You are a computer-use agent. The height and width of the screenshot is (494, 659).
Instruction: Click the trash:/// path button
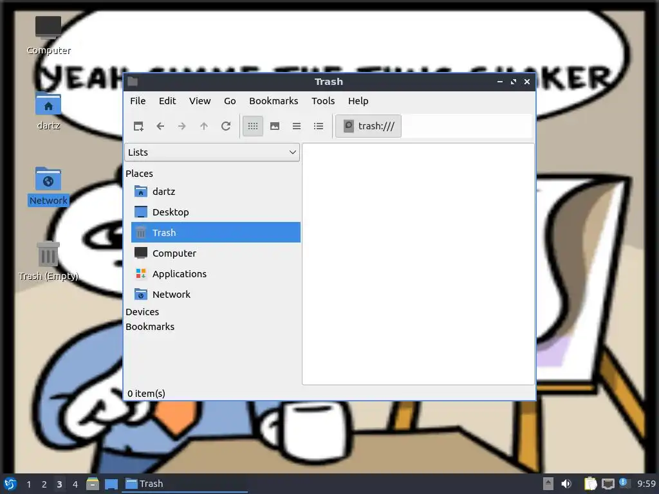369,126
